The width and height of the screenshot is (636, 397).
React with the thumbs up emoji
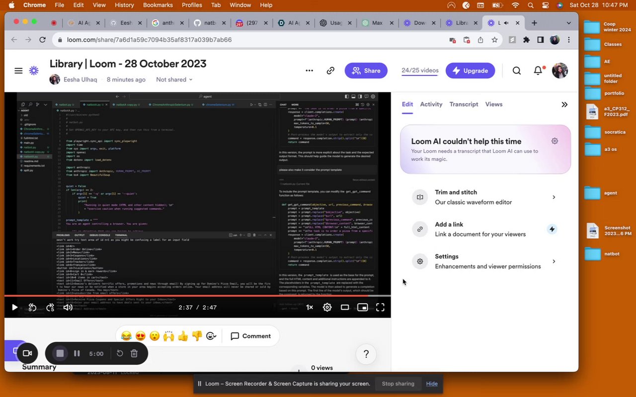pos(183,336)
